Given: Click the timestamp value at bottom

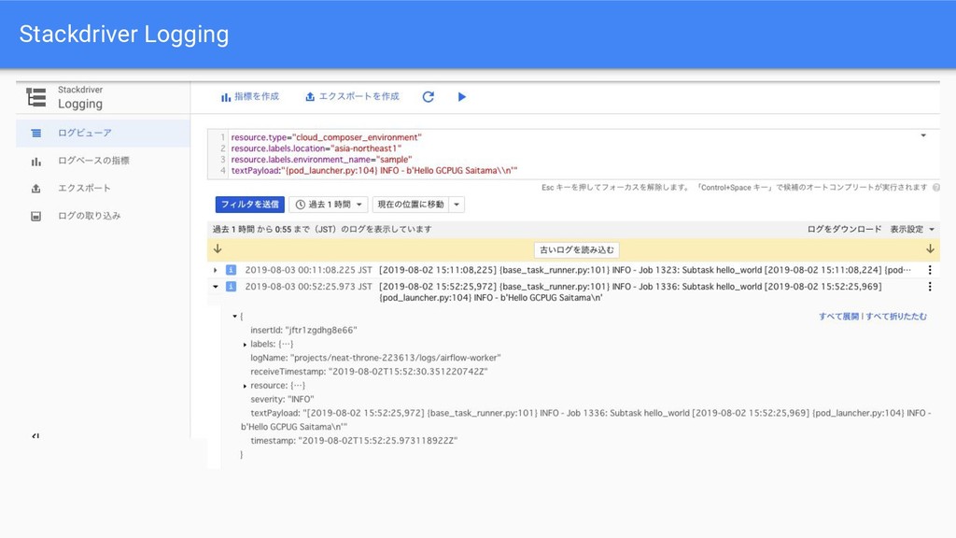Looking at the screenshot, I should (378, 441).
